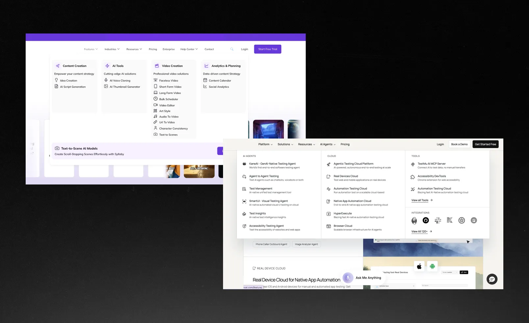The height and width of the screenshot is (323, 529).
Task: Expand the Features dropdown in Syllaby nav
Action: (91, 49)
